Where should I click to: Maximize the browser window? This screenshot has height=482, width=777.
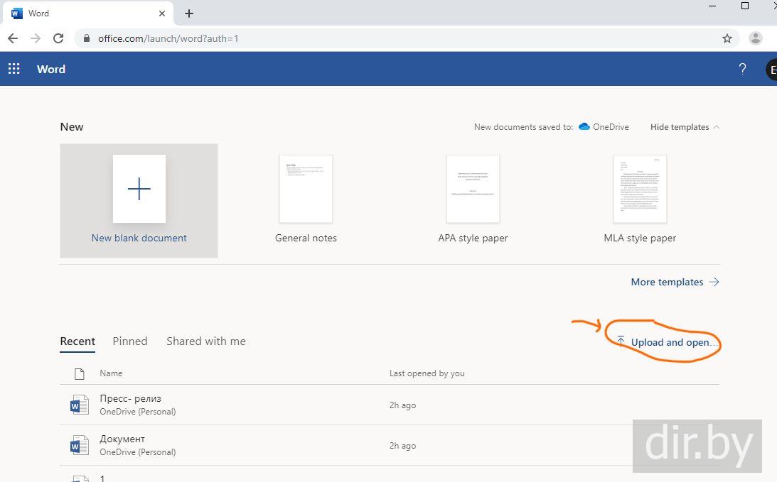(x=745, y=6)
